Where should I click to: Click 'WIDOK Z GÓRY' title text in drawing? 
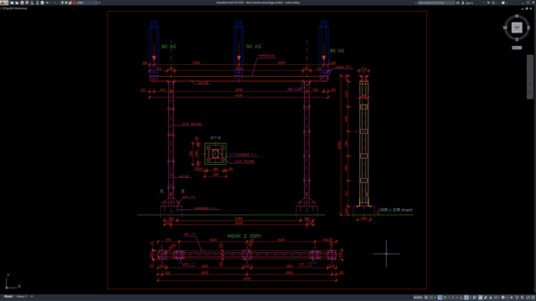[x=244, y=236]
